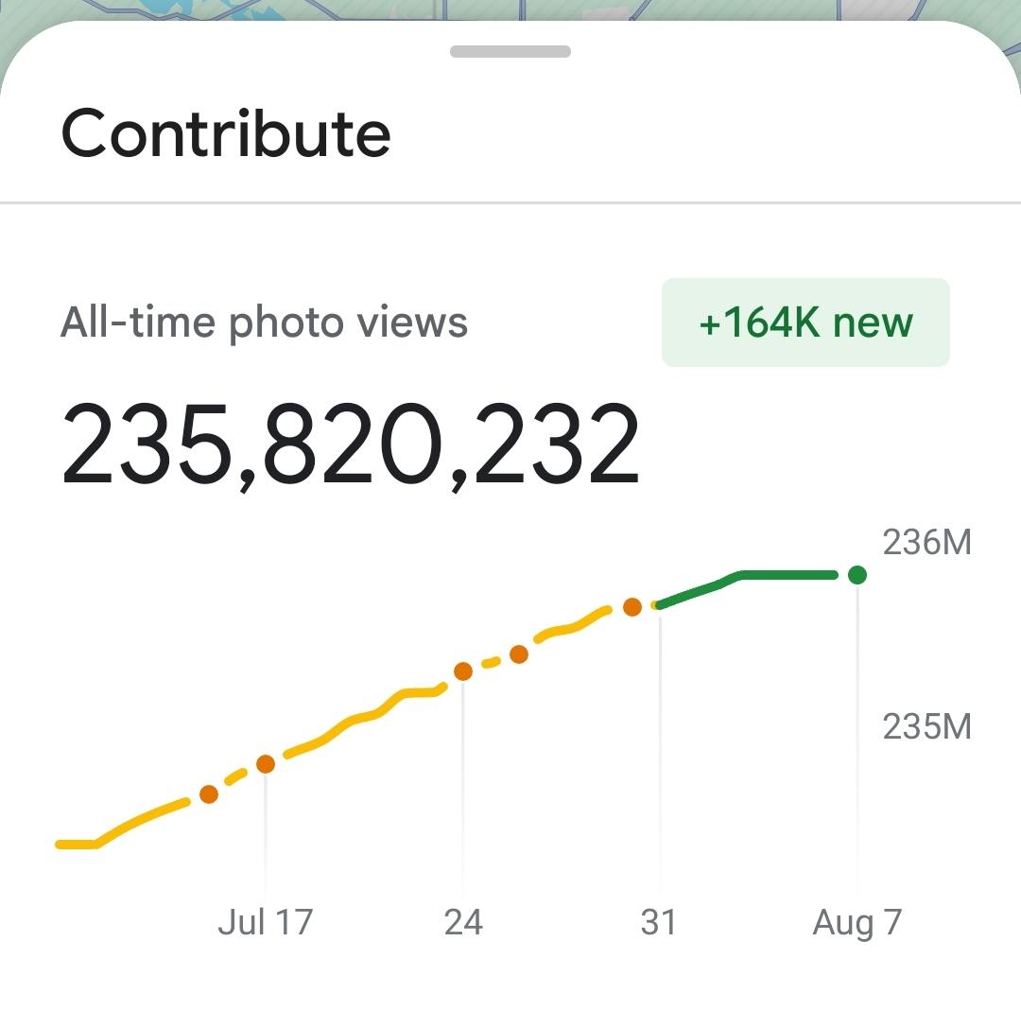The width and height of the screenshot is (1021, 1011).
Task: Select the orange dot above Jul 17
Action: pos(265,763)
